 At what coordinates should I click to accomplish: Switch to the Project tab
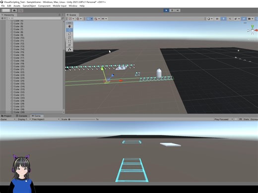pyautogui.click(x=6, y=116)
